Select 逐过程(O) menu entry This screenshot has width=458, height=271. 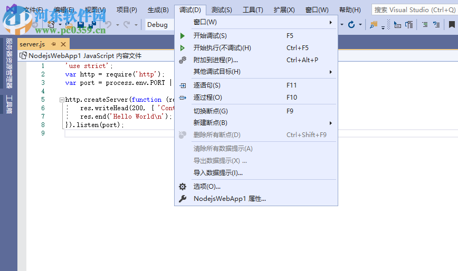(x=256, y=98)
